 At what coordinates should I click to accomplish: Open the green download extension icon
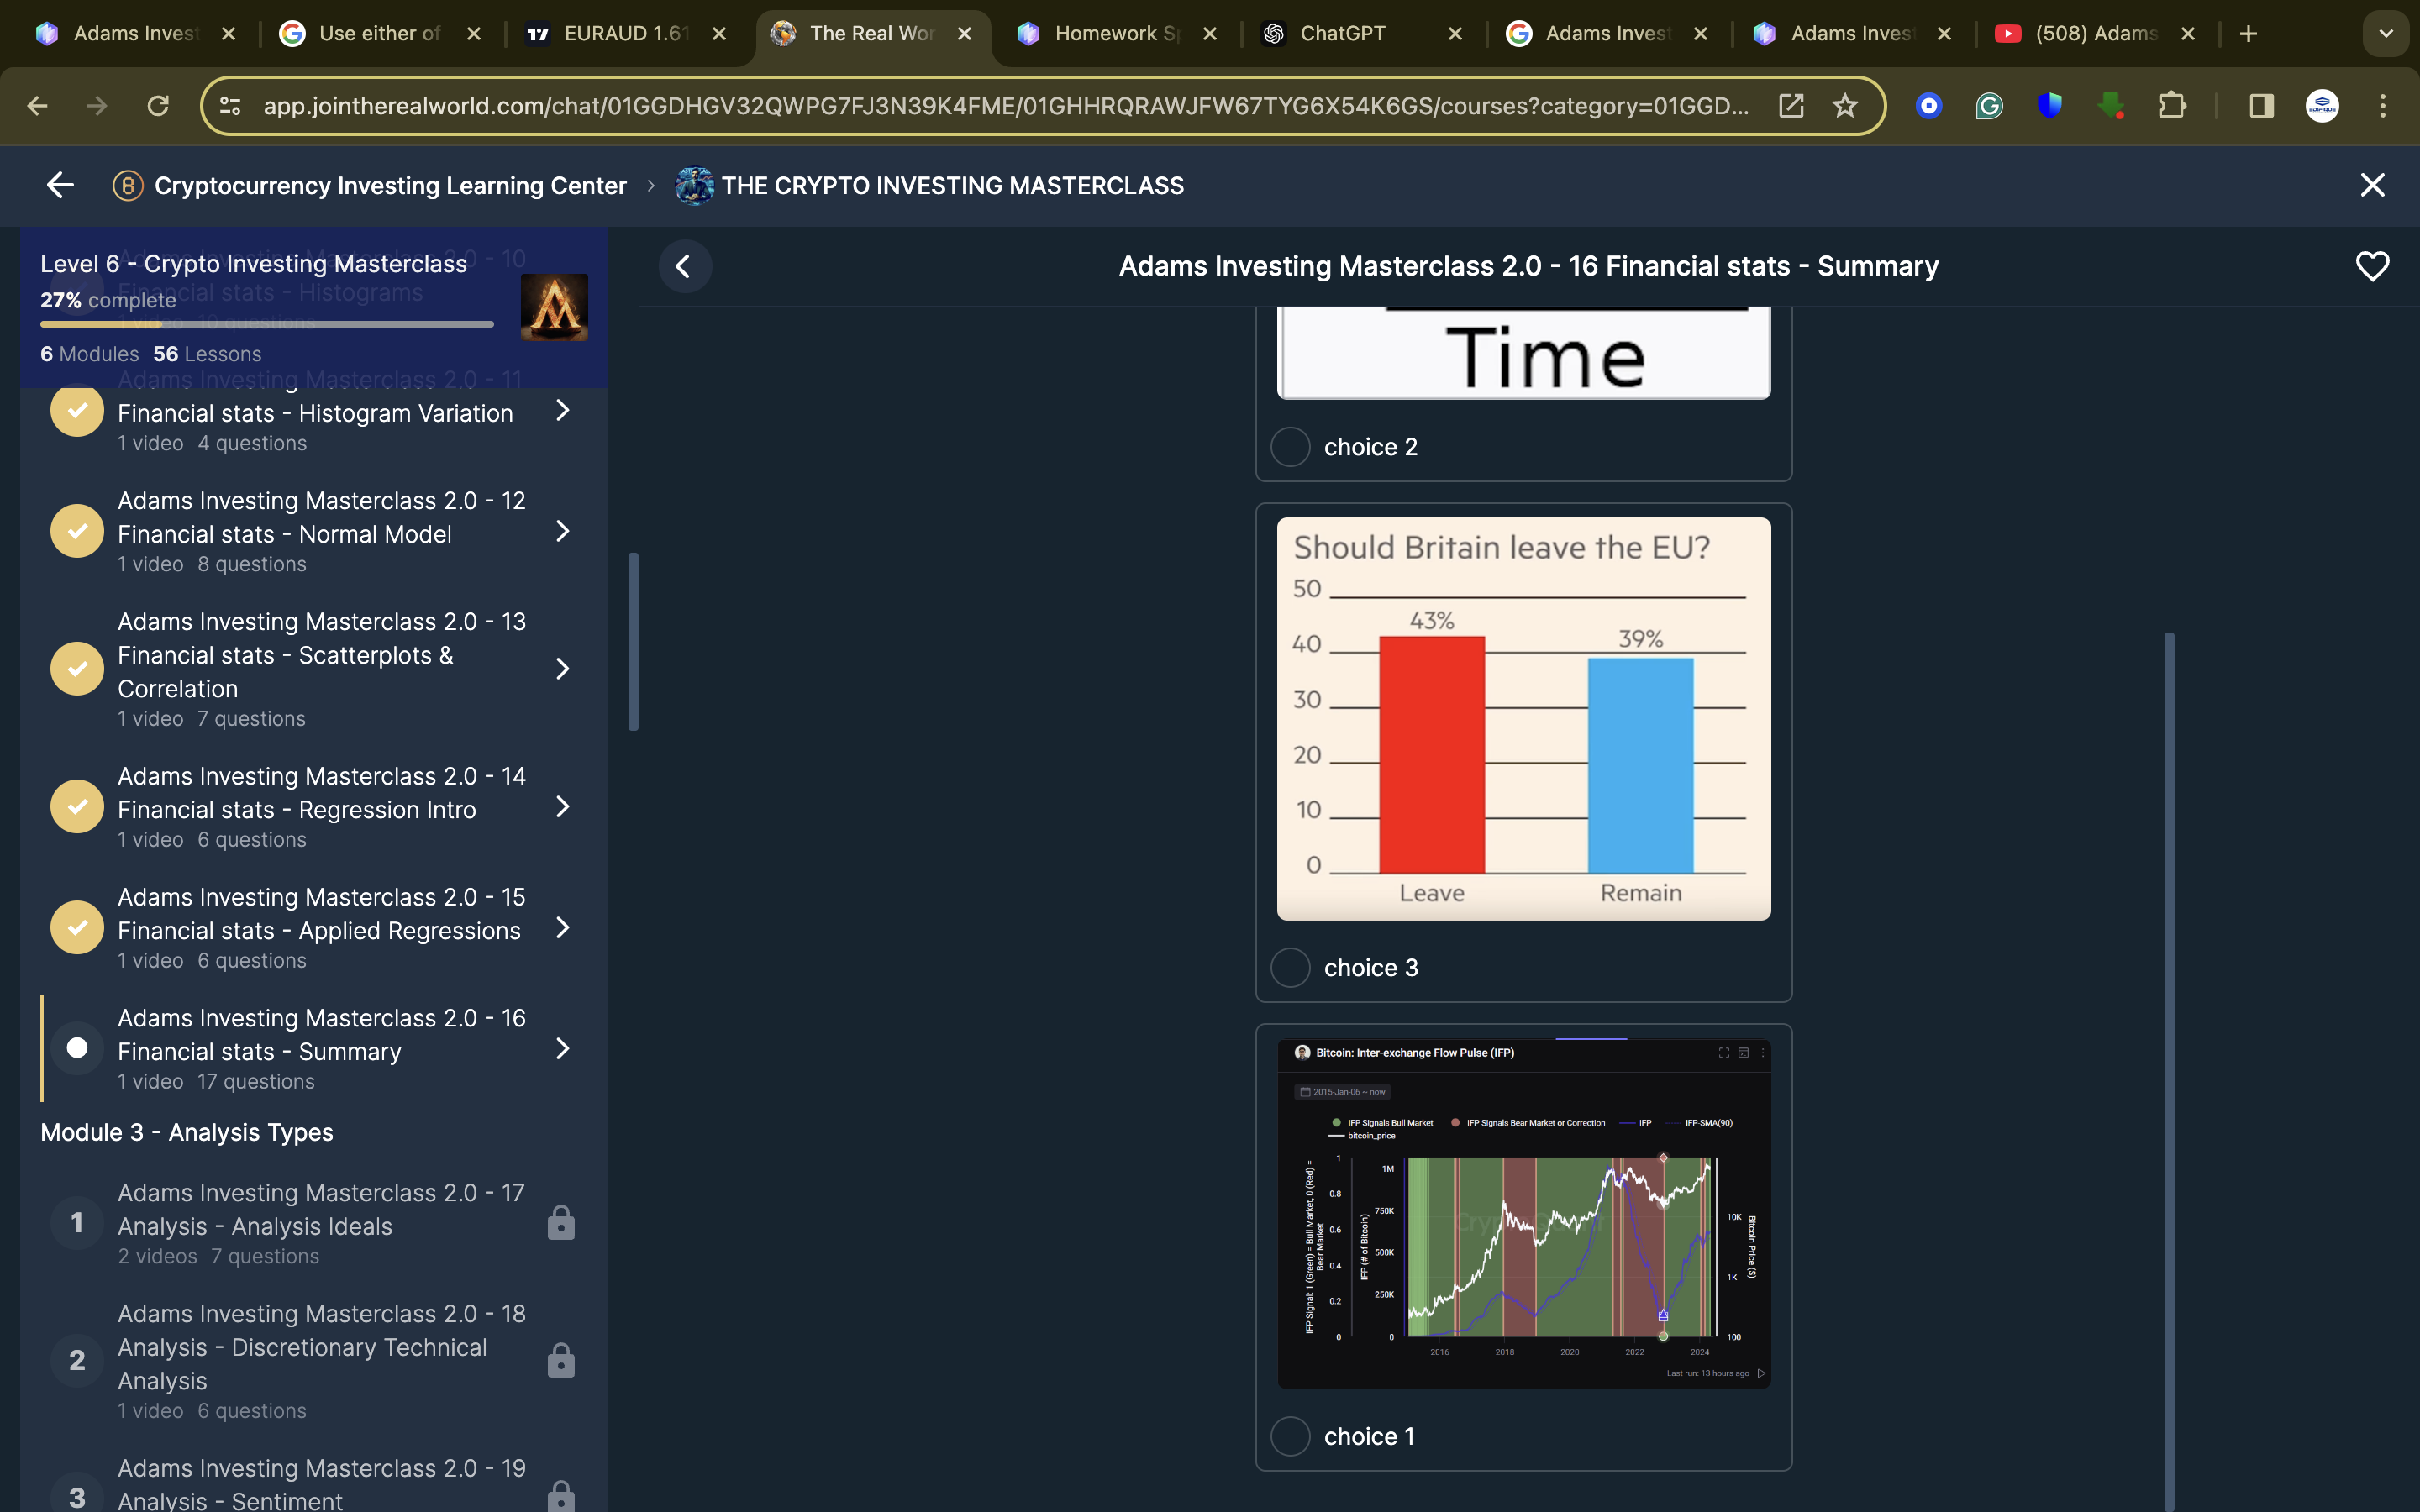pyautogui.click(x=2111, y=106)
